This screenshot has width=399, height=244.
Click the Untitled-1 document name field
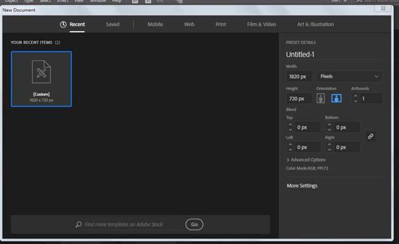tap(334, 55)
